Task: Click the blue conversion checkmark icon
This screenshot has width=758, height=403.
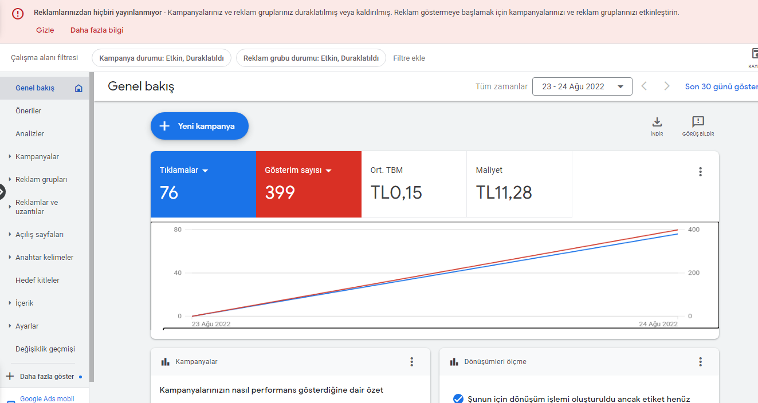Action: coord(458,399)
